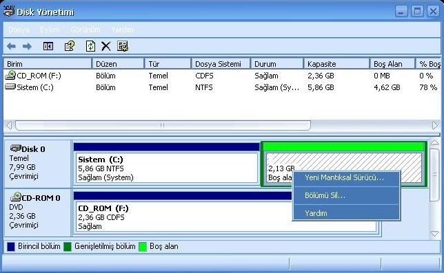The image size is (444, 273).
Task: Sort by the Birim column header
Action: tap(48, 64)
